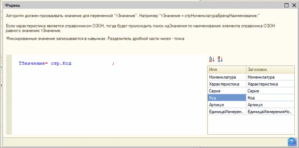Close the Форма window
The image size is (299, 148).
pos(294,5)
